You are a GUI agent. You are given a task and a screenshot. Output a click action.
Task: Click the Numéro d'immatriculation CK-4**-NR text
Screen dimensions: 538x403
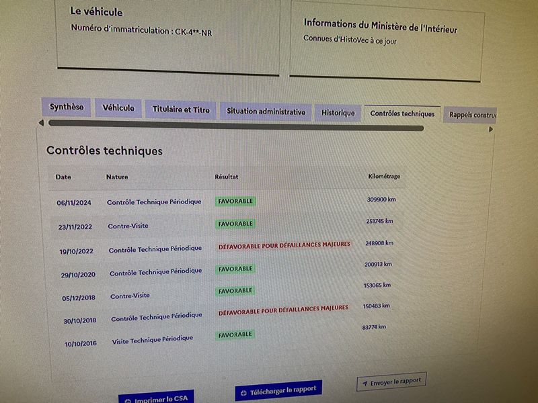tap(141, 30)
